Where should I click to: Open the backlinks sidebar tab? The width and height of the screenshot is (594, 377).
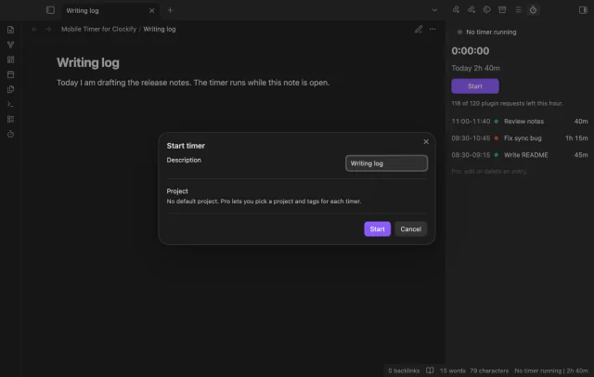coord(456,10)
